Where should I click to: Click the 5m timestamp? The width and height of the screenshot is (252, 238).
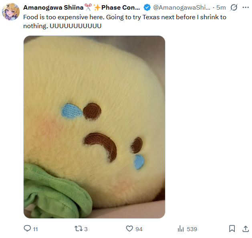[221, 7]
